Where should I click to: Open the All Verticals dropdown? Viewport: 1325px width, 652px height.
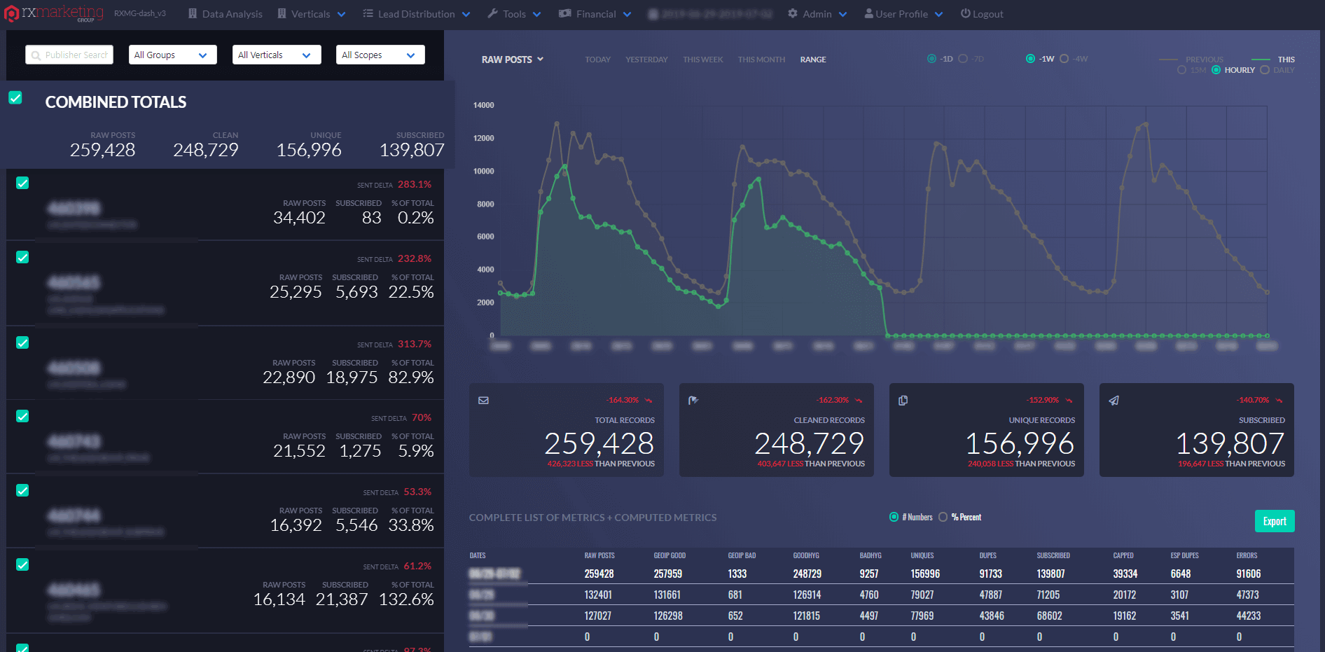277,55
